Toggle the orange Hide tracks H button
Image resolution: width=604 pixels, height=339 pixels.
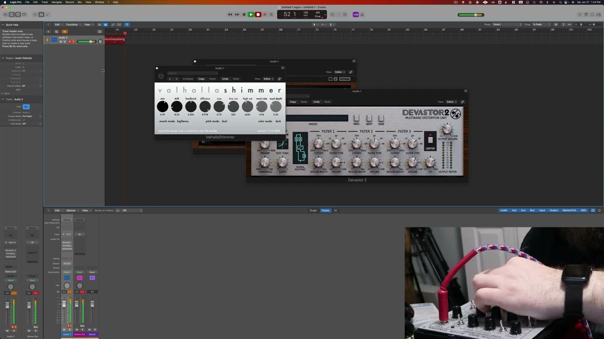click(65, 32)
